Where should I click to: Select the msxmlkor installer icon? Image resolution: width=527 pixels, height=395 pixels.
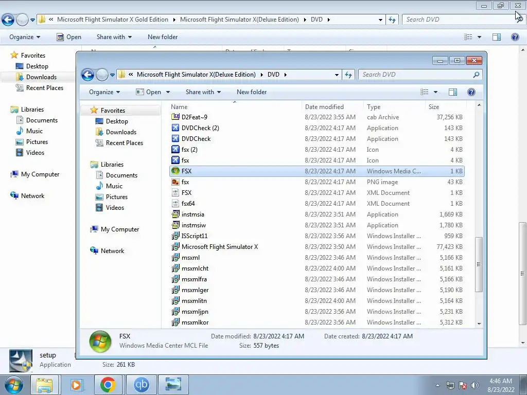[175, 322]
